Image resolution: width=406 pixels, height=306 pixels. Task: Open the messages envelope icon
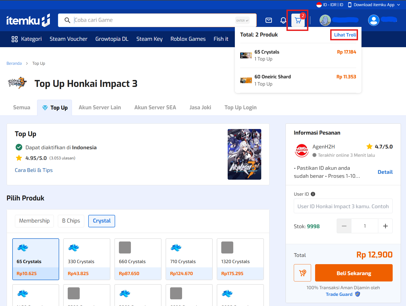point(269,20)
